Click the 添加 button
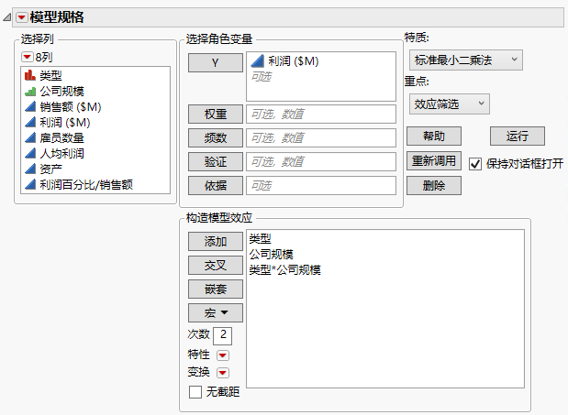The width and height of the screenshot is (568, 415). 215,241
